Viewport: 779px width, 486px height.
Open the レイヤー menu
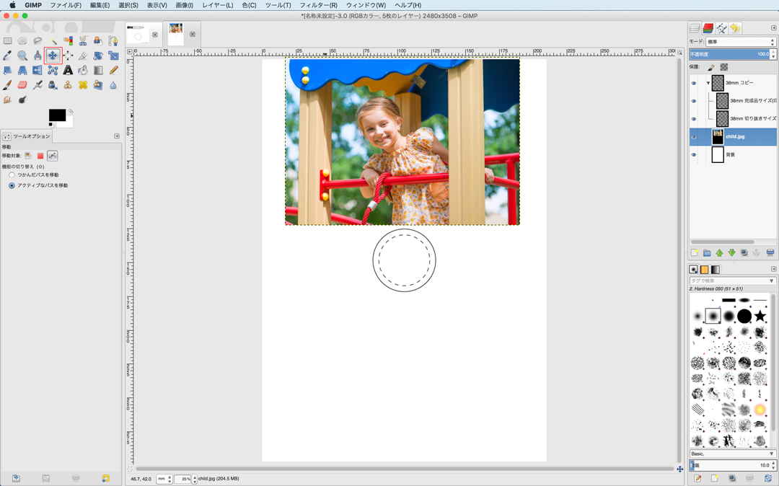[217, 5]
